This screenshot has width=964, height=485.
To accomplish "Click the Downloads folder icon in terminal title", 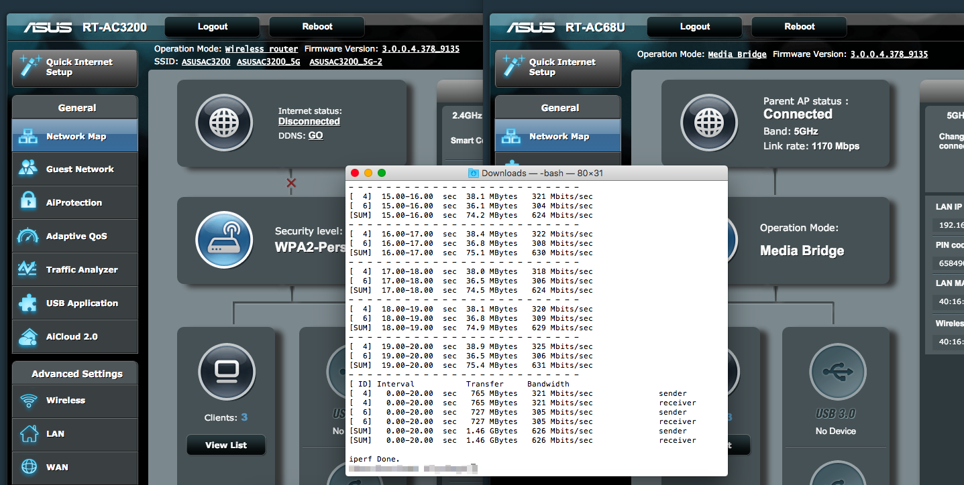I will tap(474, 173).
